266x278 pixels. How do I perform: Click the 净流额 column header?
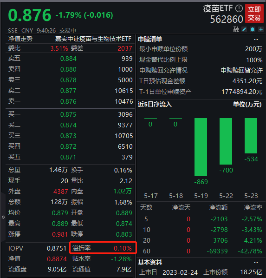click(x=219, y=207)
